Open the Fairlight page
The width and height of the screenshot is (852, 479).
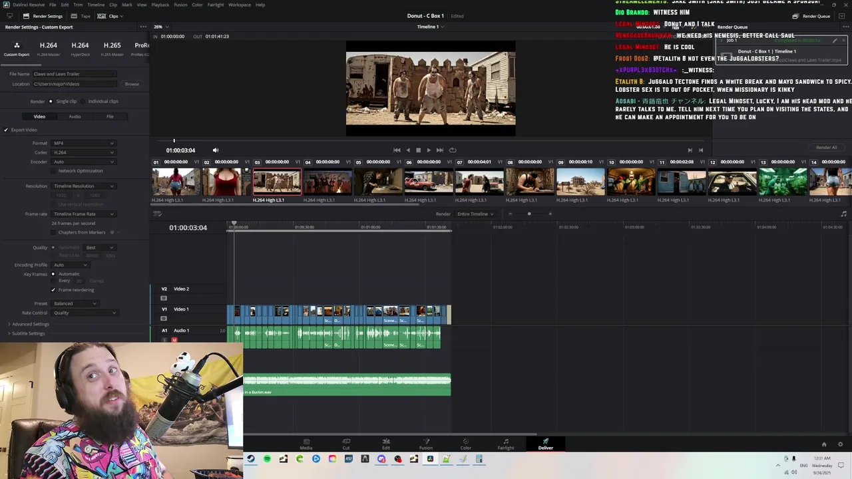pyautogui.click(x=506, y=444)
